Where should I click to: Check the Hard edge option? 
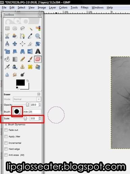(x=6, y=149)
